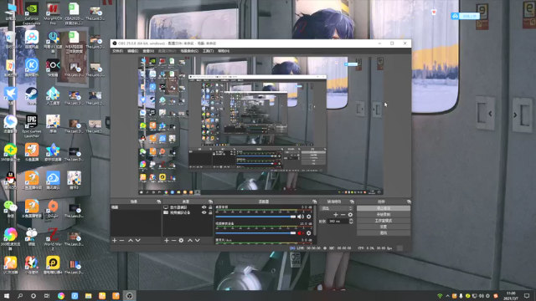Open File Explorer from the taskbar
This screenshot has height=301, width=536.
pos(88,296)
